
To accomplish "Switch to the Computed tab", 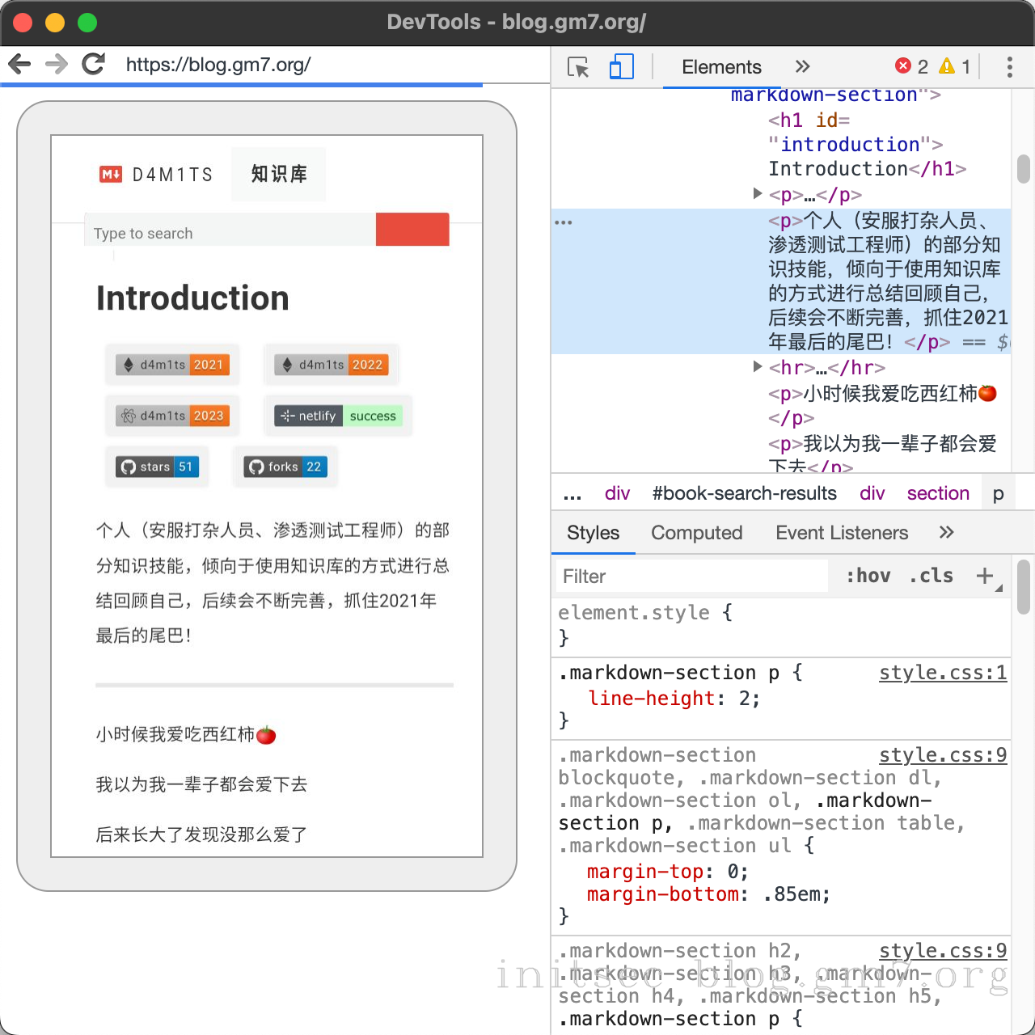I will pos(696,533).
